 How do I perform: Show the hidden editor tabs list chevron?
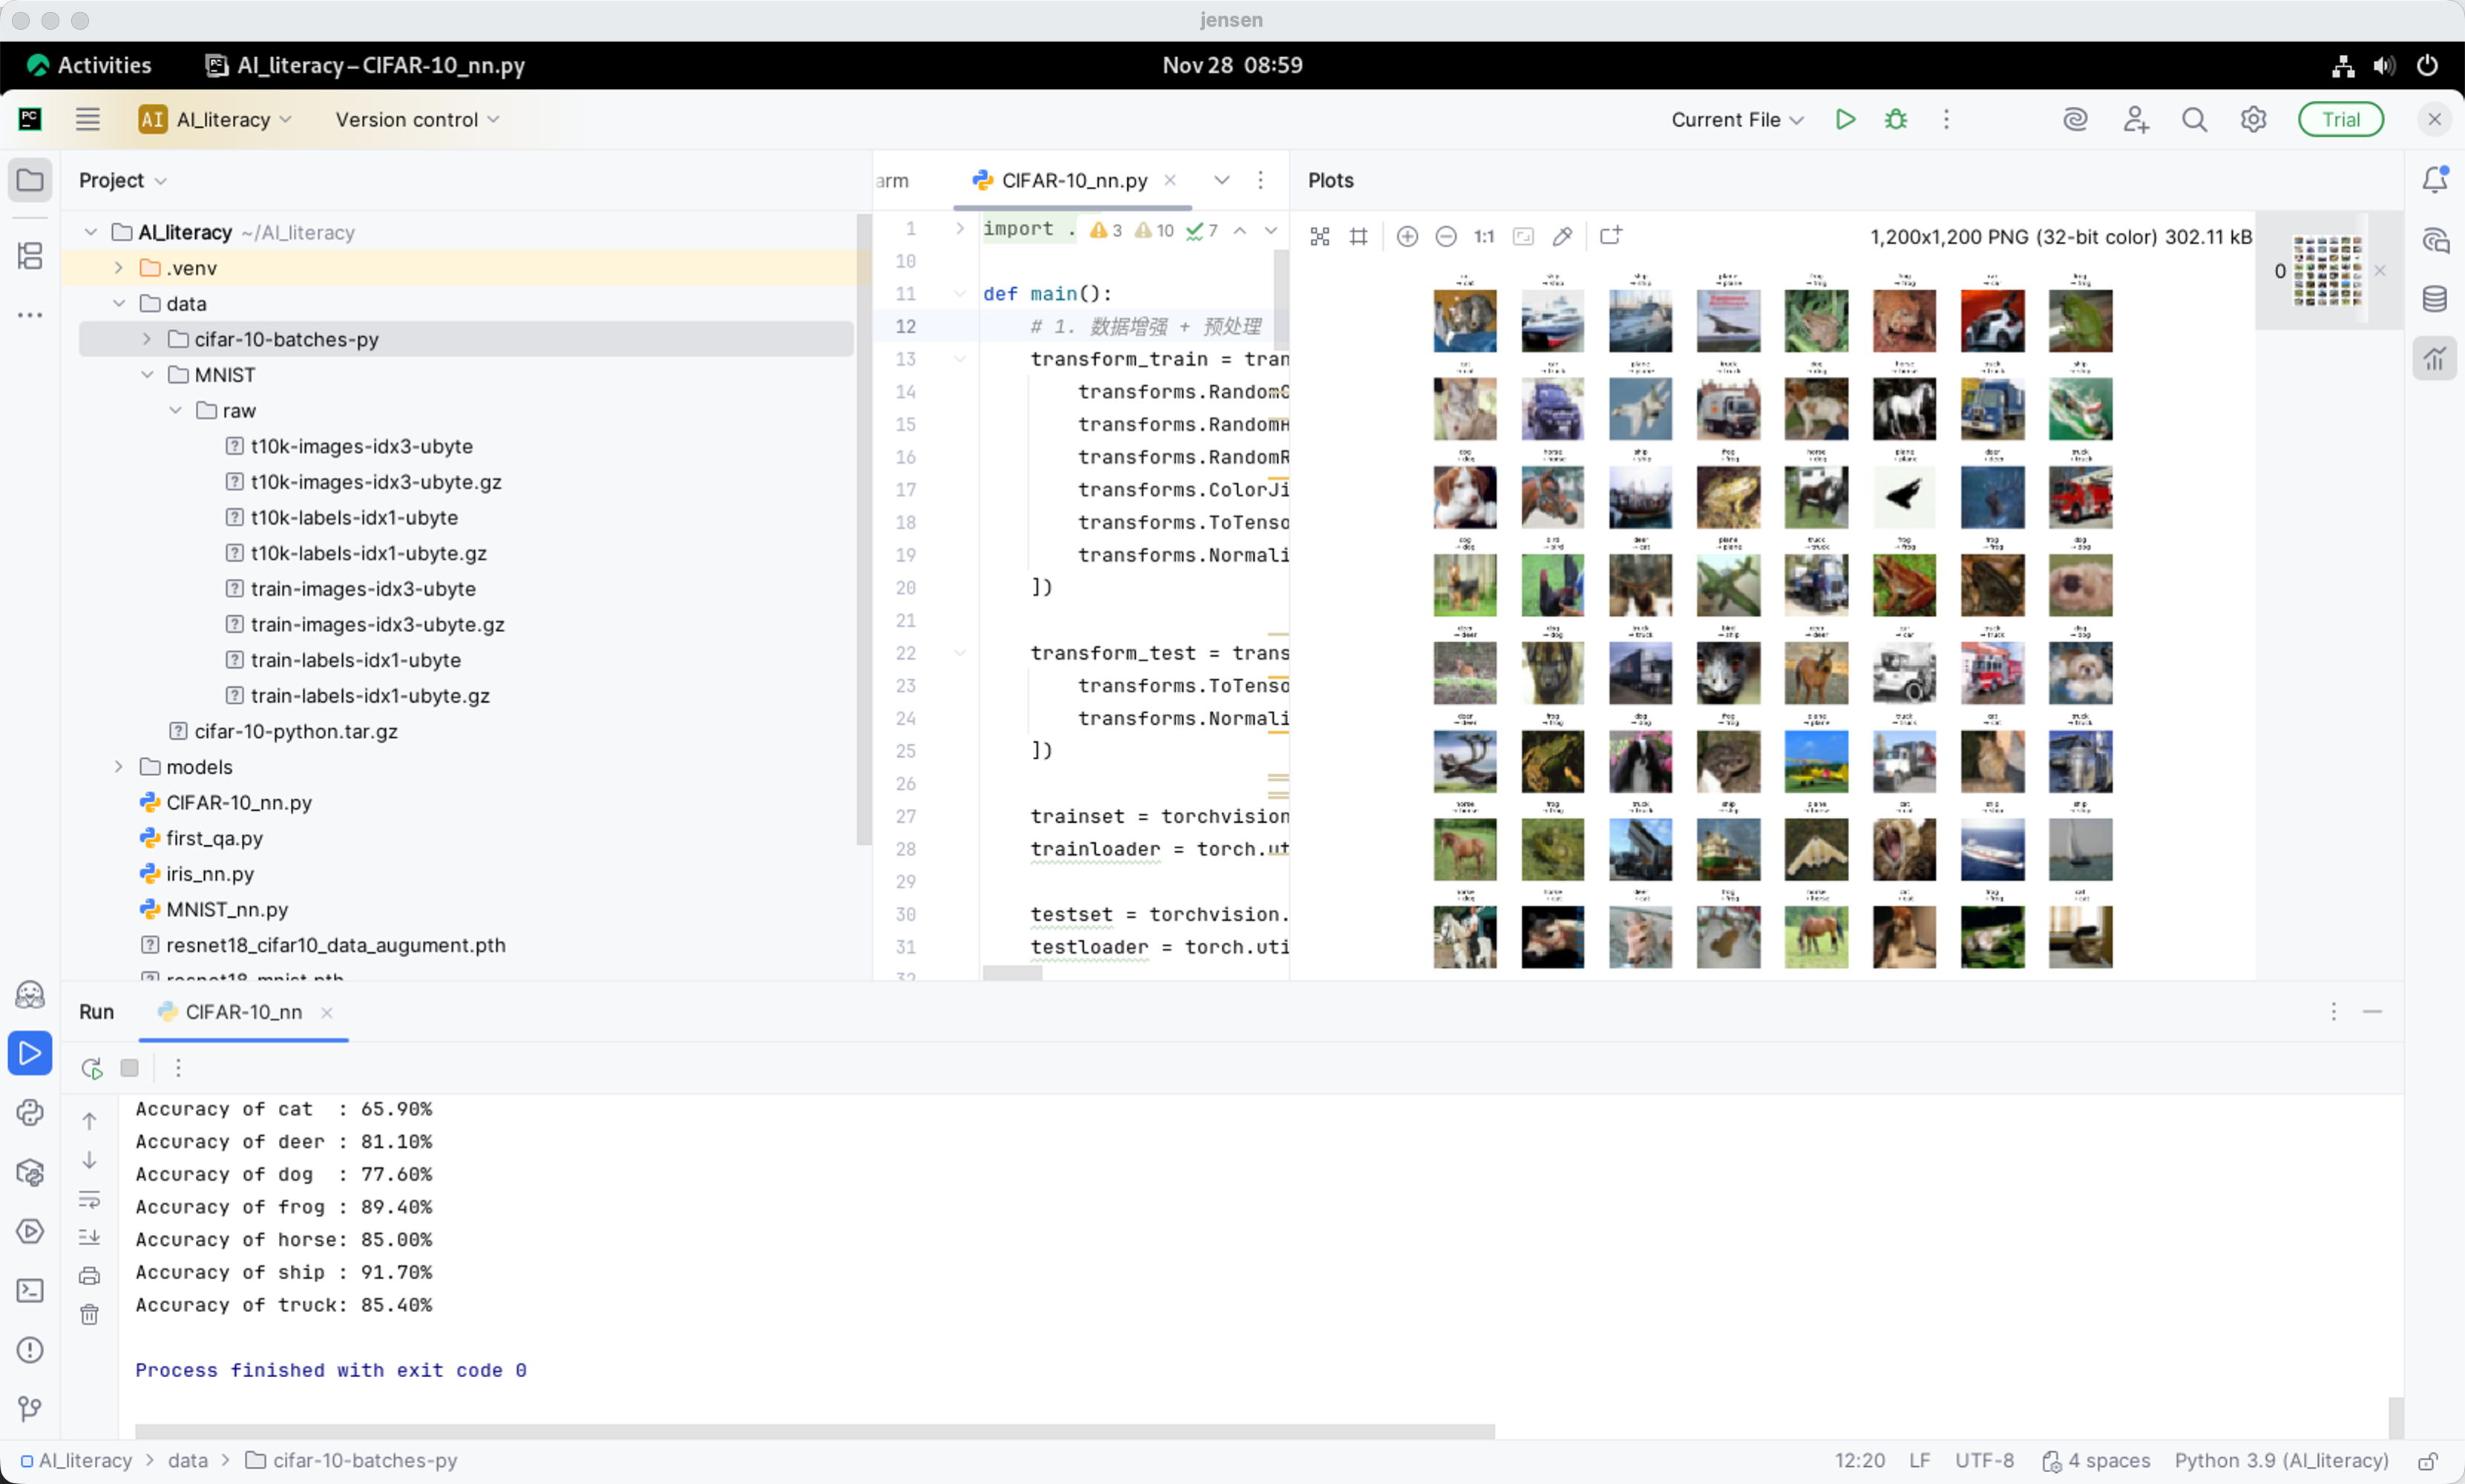point(1221,180)
